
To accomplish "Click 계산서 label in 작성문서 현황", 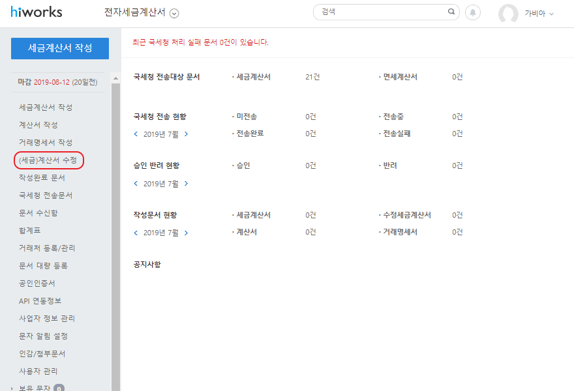I will 247,232.
